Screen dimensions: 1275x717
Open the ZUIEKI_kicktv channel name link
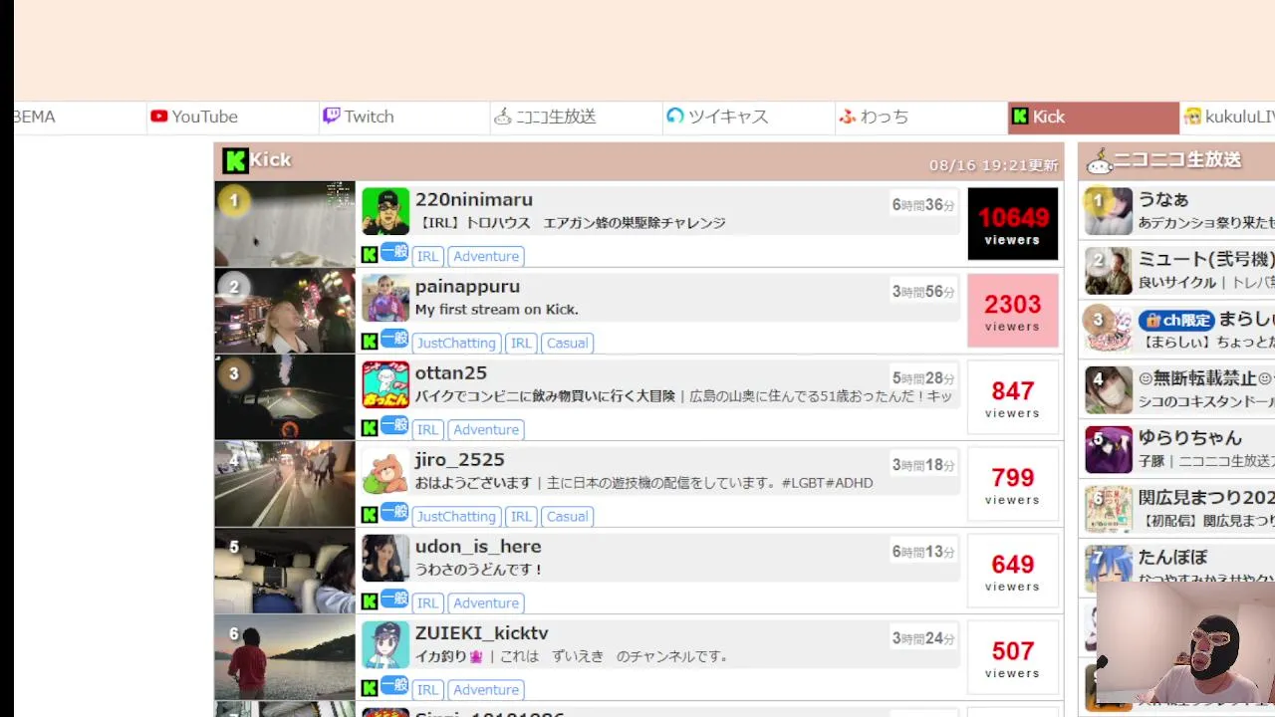(x=482, y=633)
